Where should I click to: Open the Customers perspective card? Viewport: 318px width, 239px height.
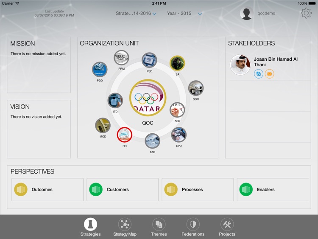[123, 190]
